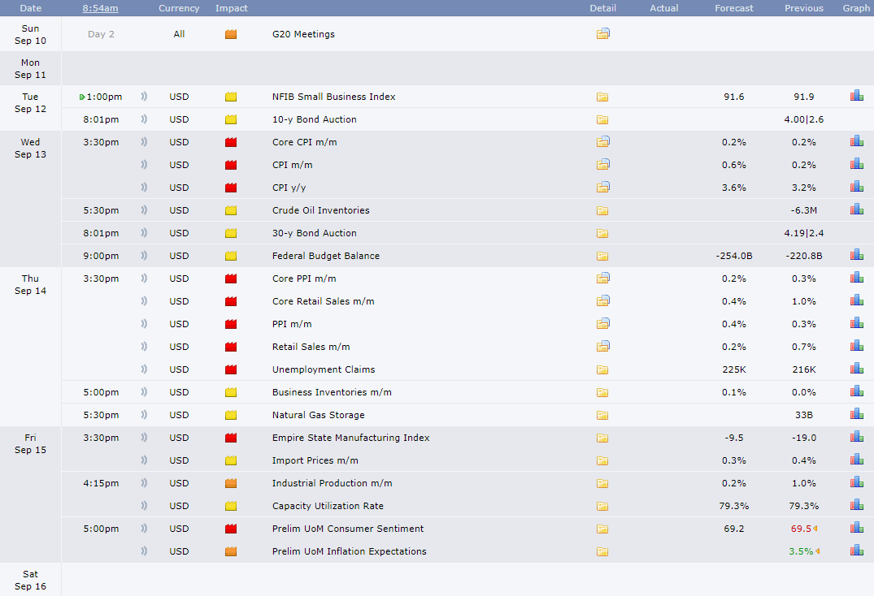Click red impact icon for CPI y/y
Screen dimensions: 874x596
231,188
